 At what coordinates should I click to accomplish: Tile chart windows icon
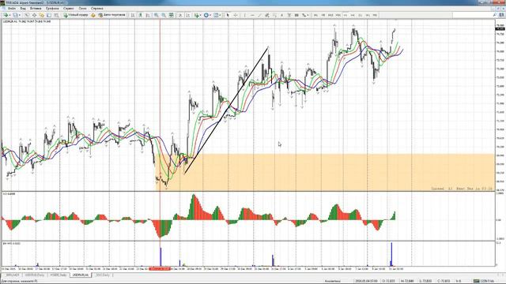click(171, 15)
